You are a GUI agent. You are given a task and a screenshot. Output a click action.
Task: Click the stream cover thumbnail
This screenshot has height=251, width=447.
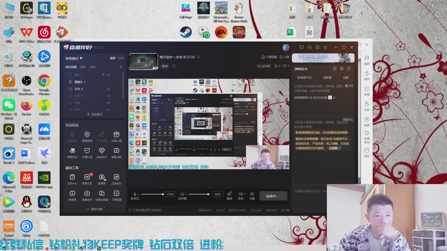(143, 61)
